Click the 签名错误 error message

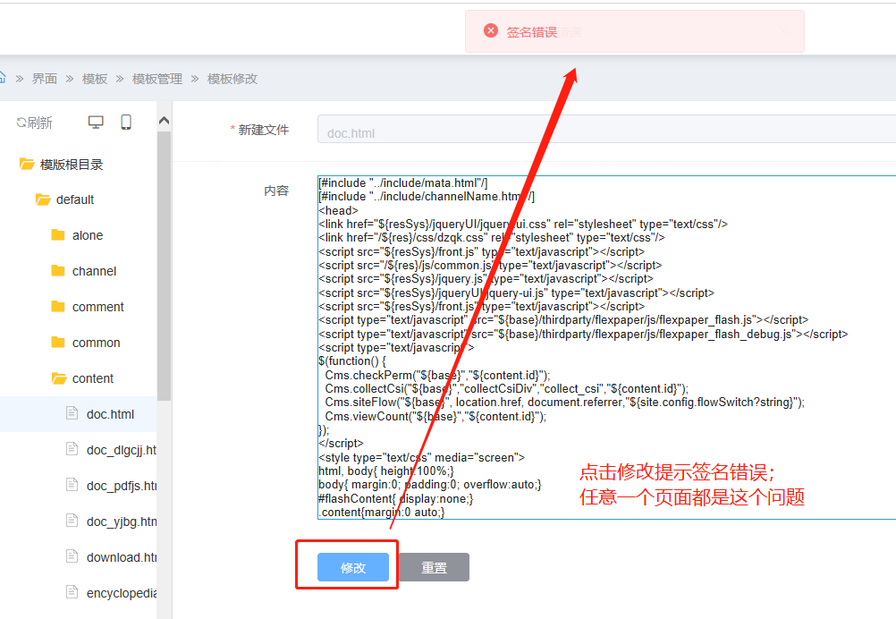click(x=531, y=32)
